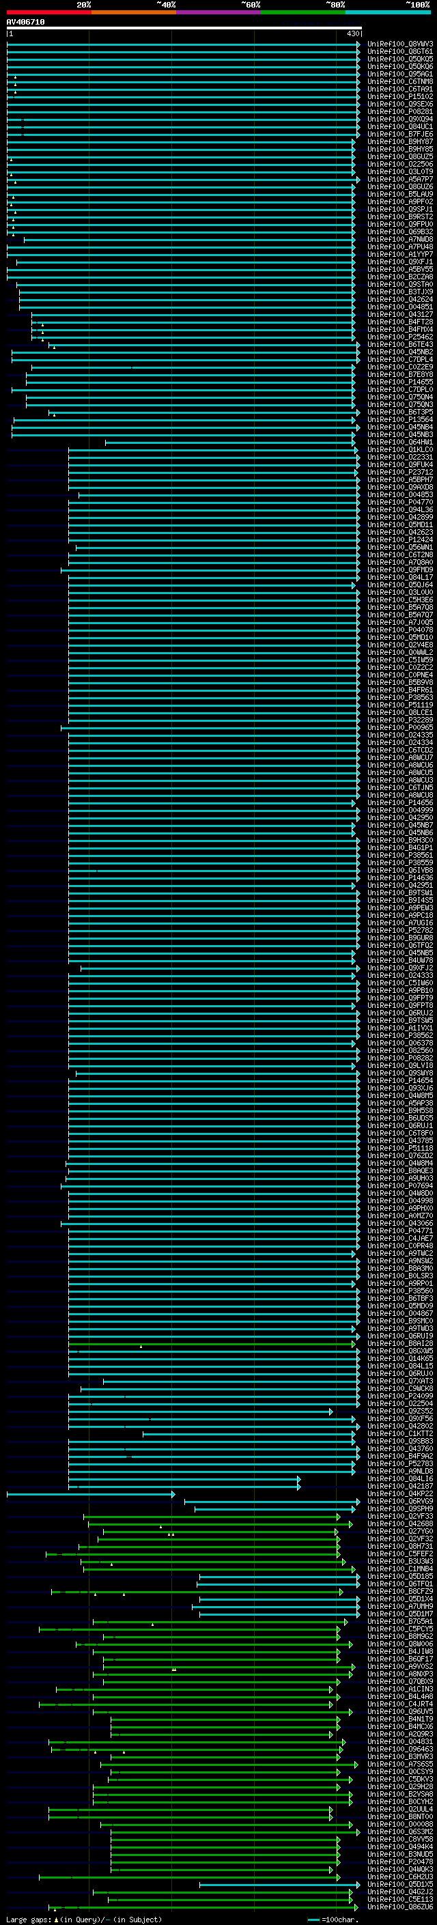
Task: Select UniRef100_Q9SEX6 label
Action: [x=399, y=104]
